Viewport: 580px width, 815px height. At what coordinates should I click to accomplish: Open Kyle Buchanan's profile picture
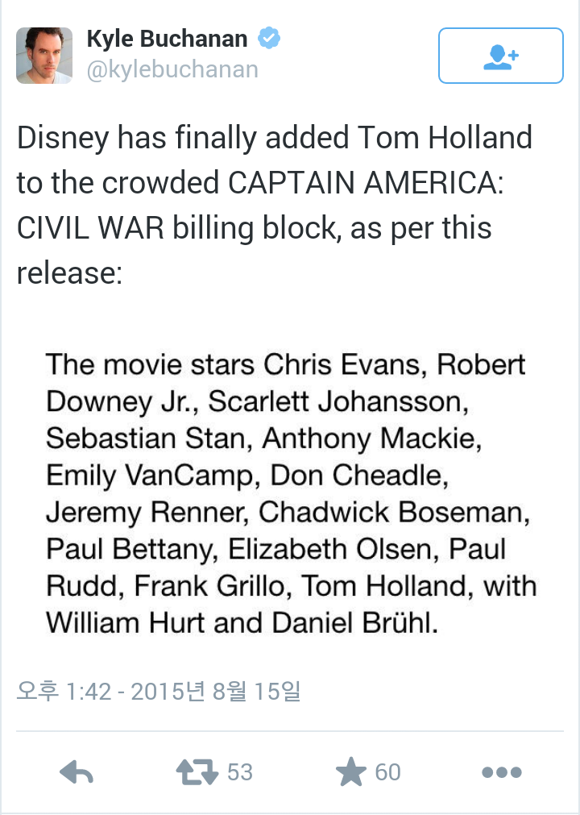(x=44, y=56)
